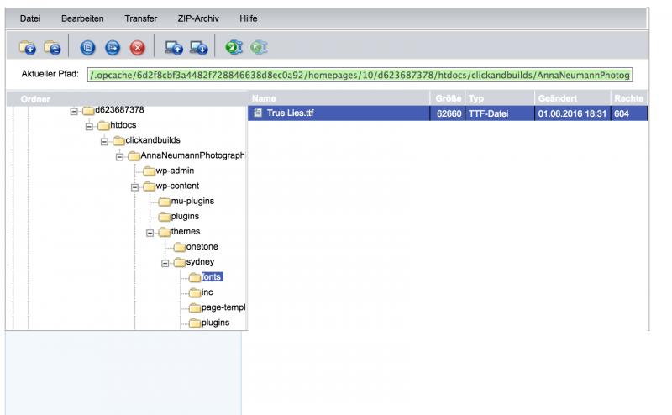Sort files by Größe column header
This screenshot has width=672, height=415.
[x=449, y=99]
